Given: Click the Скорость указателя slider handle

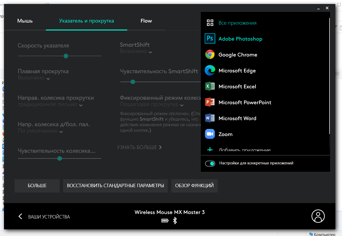Looking at the screenshot, I should coord(66,56).
